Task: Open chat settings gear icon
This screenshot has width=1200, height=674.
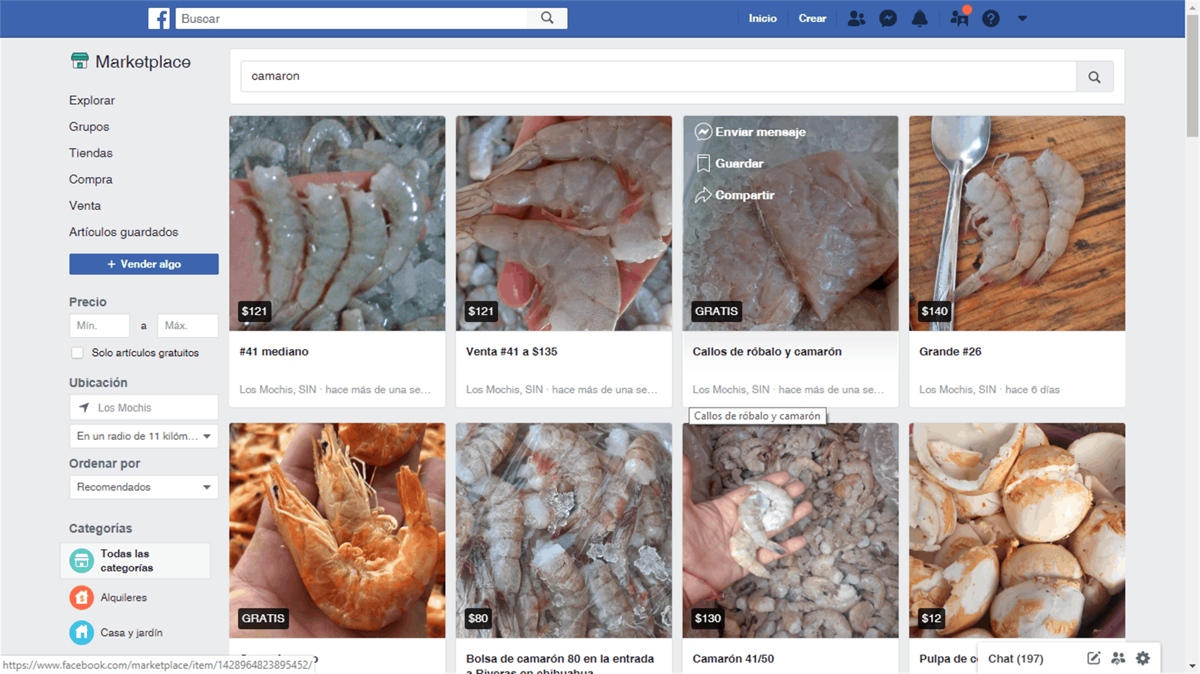Action: tap(1142, 658)
